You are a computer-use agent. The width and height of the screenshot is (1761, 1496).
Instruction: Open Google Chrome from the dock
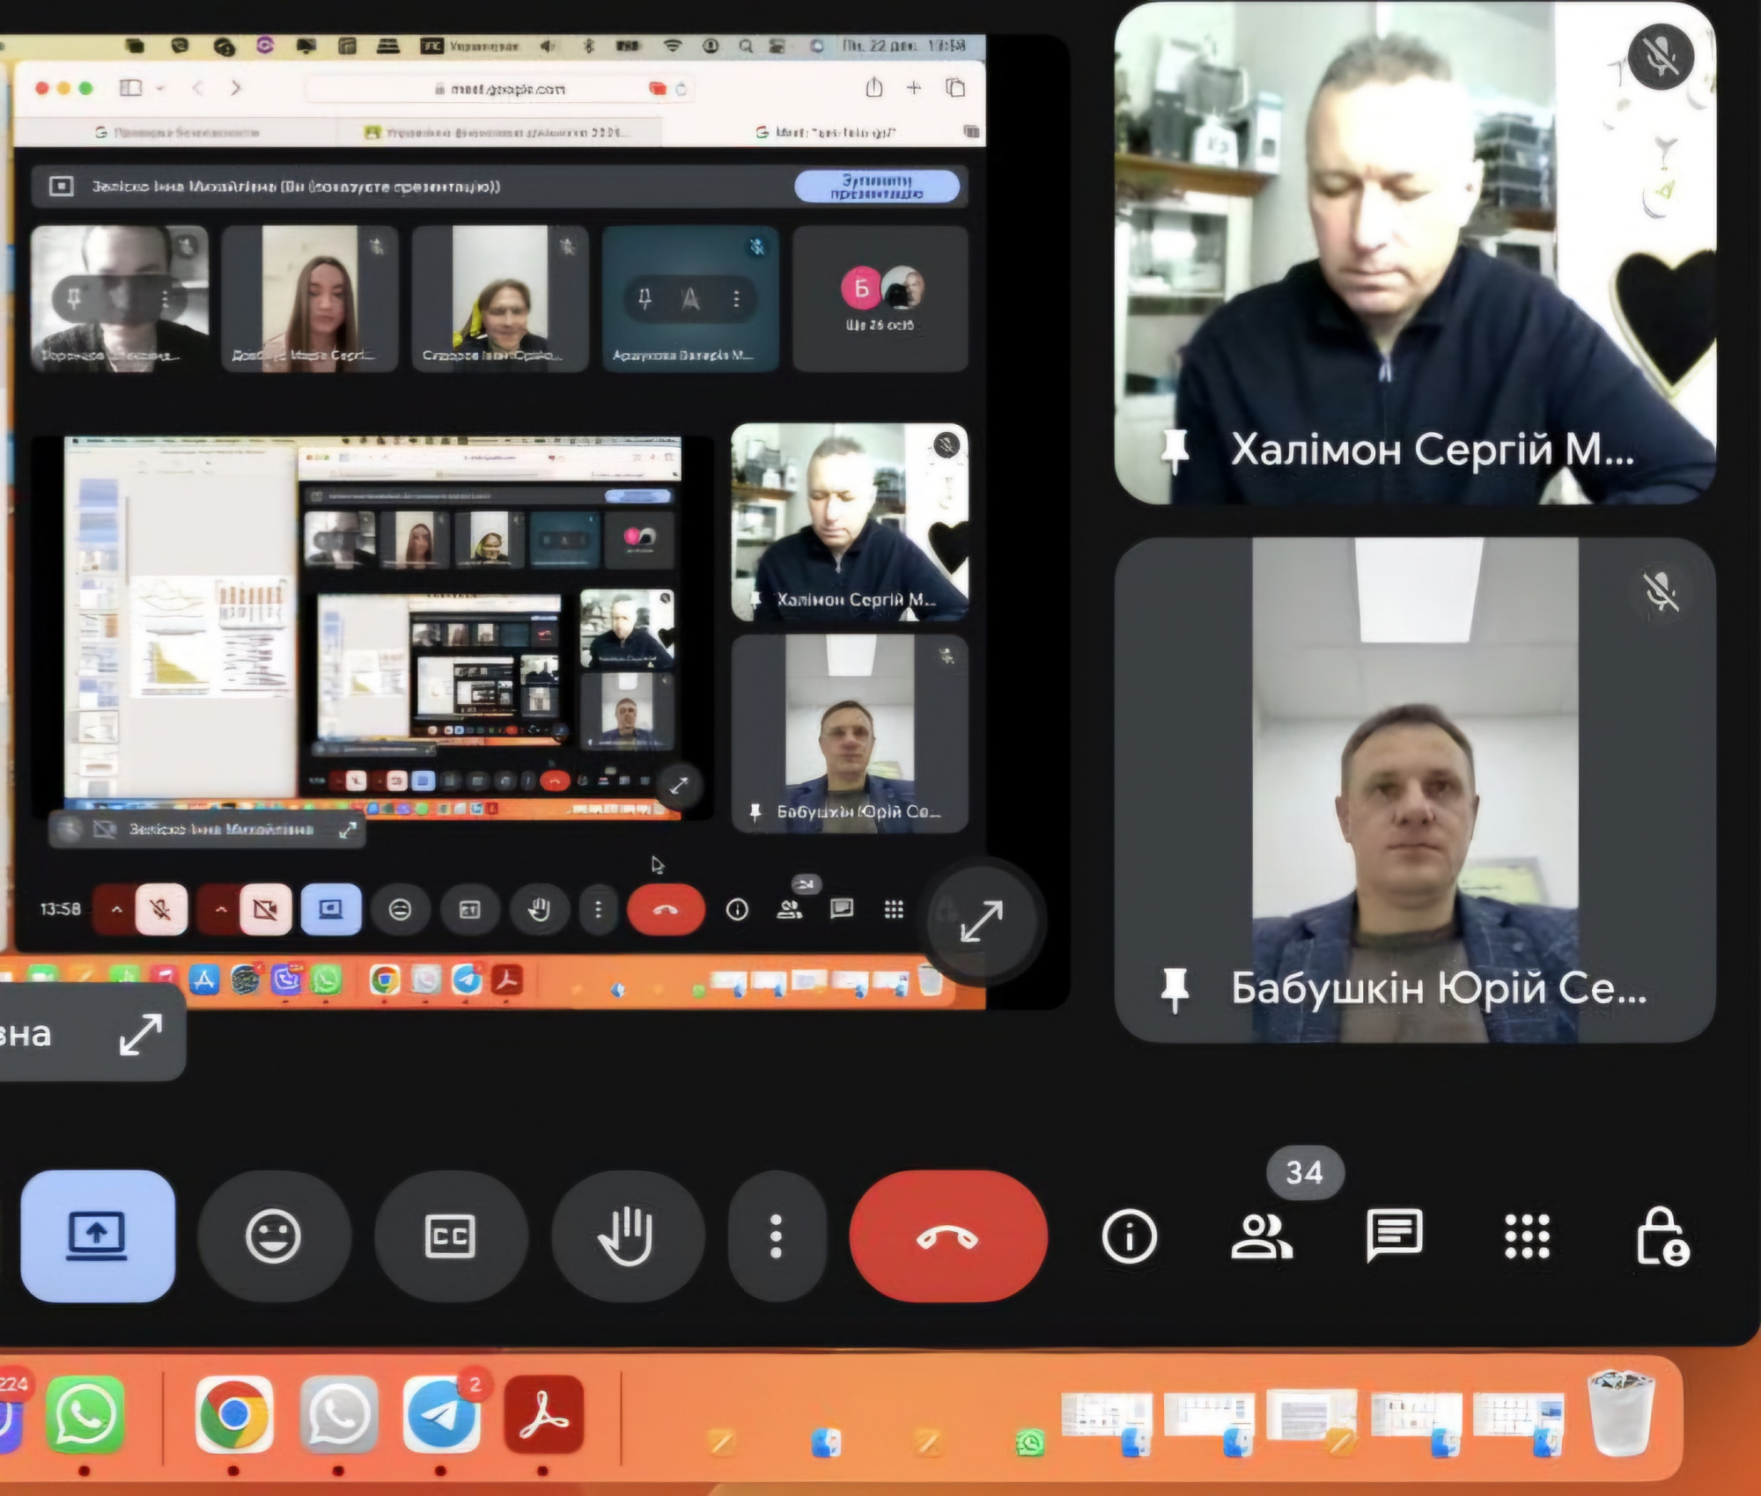point(233,1414)
